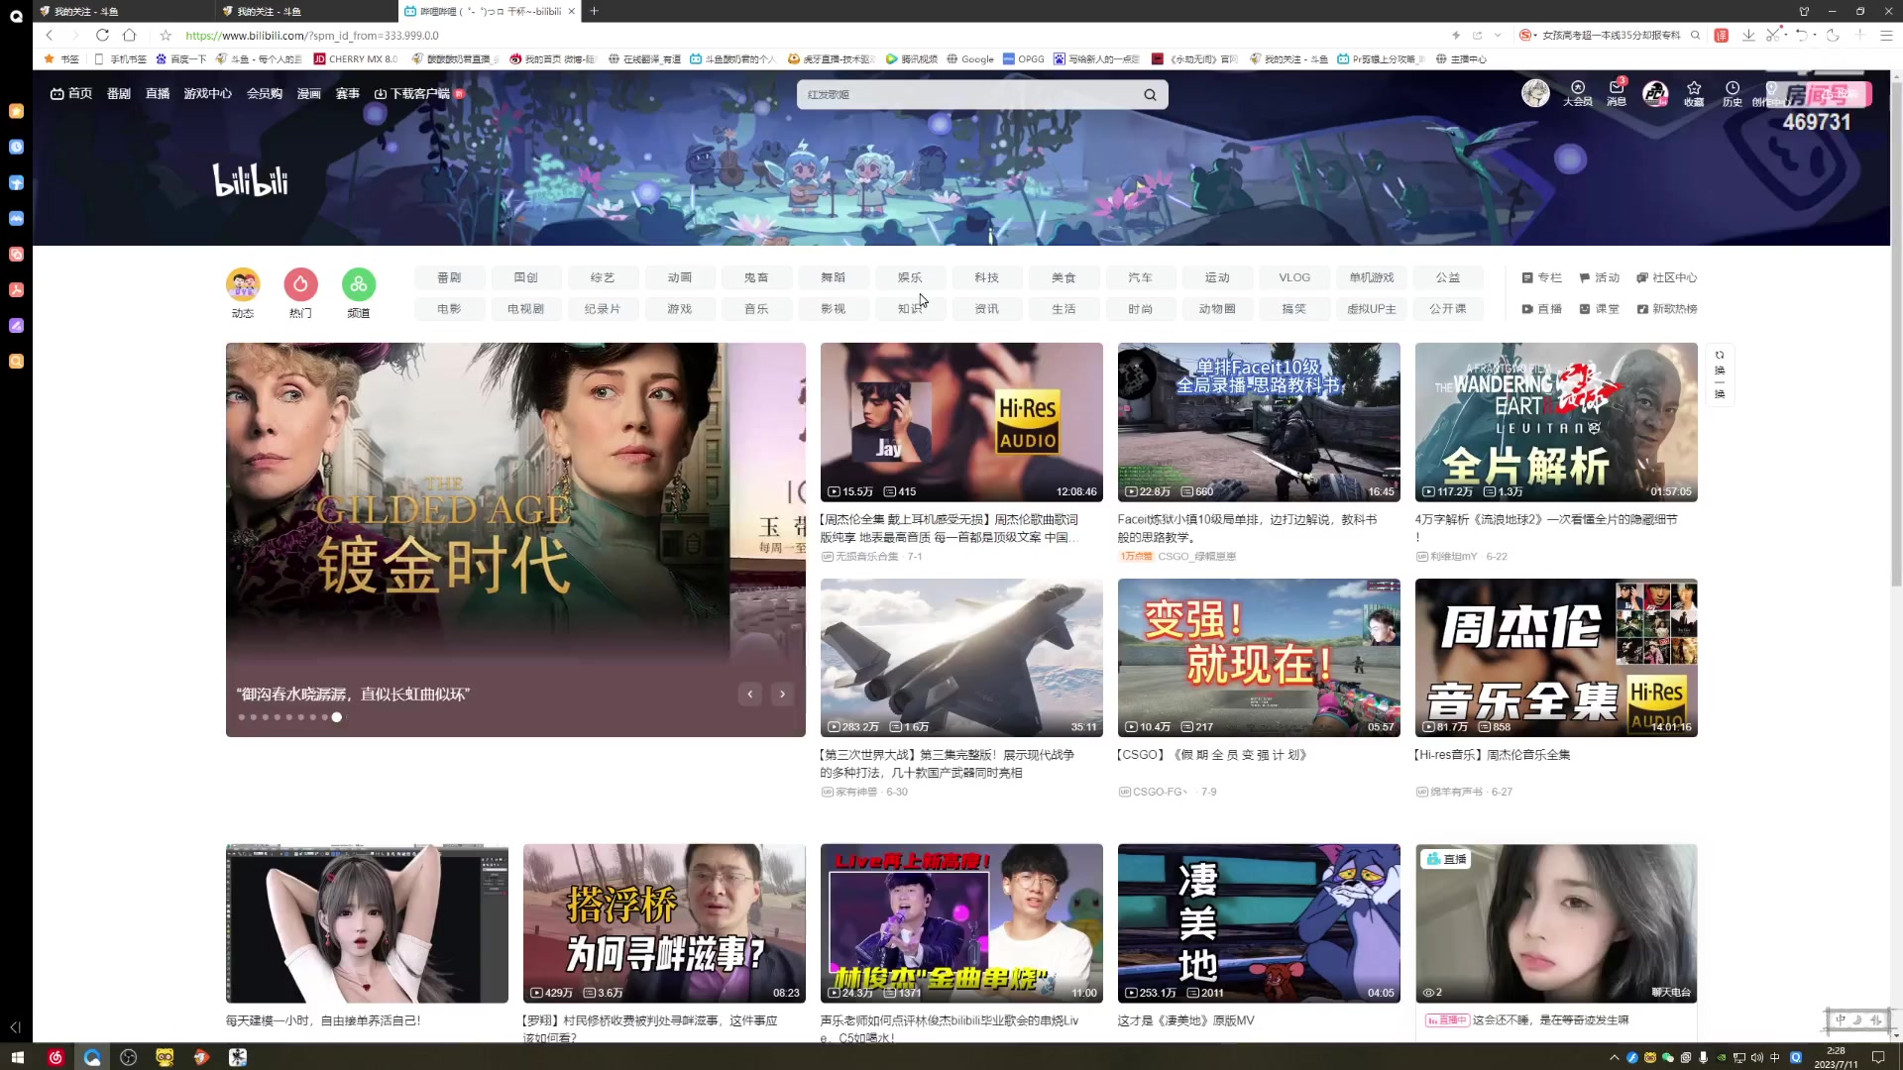Open the 动态 (feed) round icon
1903x1070 pixels.
(243, 284)
